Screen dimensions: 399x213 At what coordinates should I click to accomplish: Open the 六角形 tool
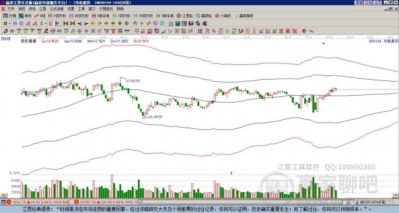(x=223, y=16)
